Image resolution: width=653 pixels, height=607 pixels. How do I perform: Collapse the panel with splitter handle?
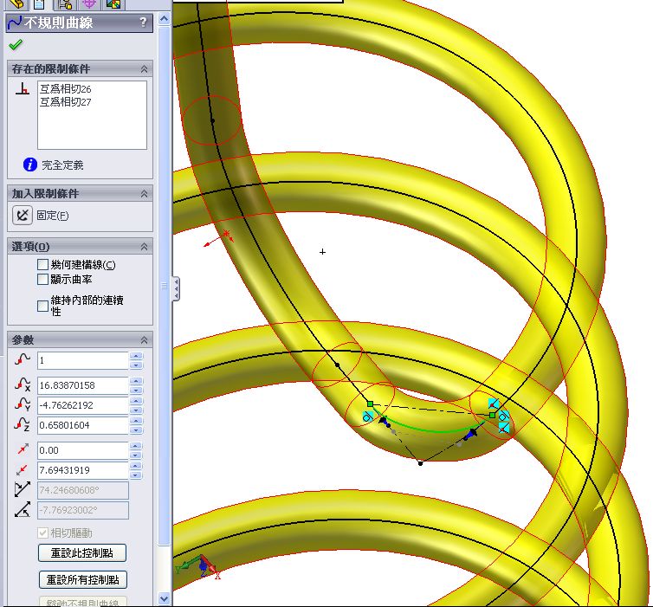(x=177, y=288)
